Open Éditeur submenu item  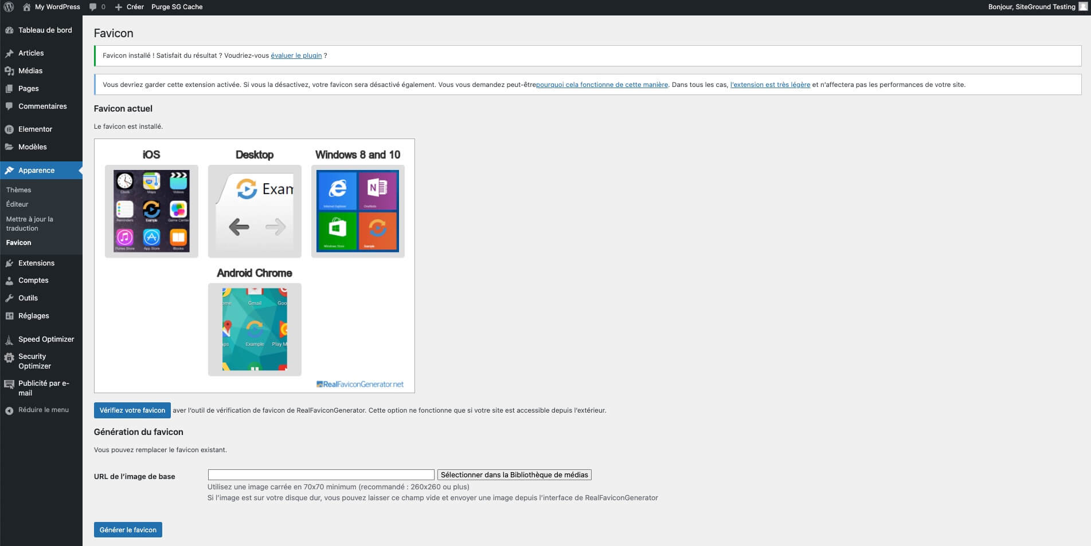[17, 204]
